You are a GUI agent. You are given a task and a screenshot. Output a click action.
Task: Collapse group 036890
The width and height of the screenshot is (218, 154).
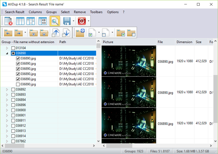click(x=7, y=53)
